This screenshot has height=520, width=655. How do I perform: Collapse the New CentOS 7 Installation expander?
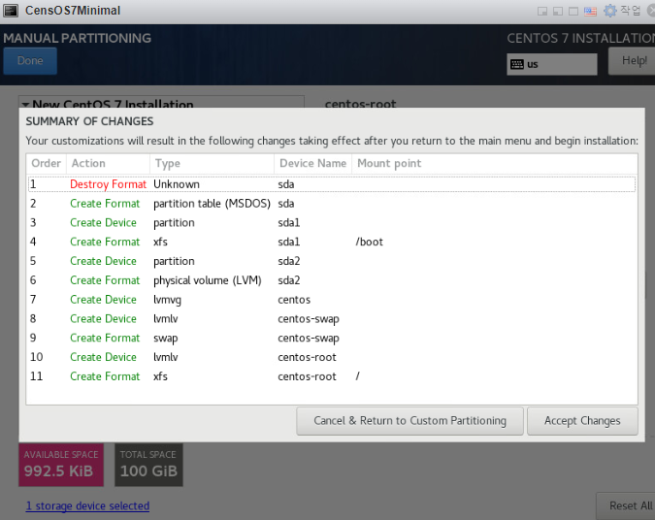26,104
